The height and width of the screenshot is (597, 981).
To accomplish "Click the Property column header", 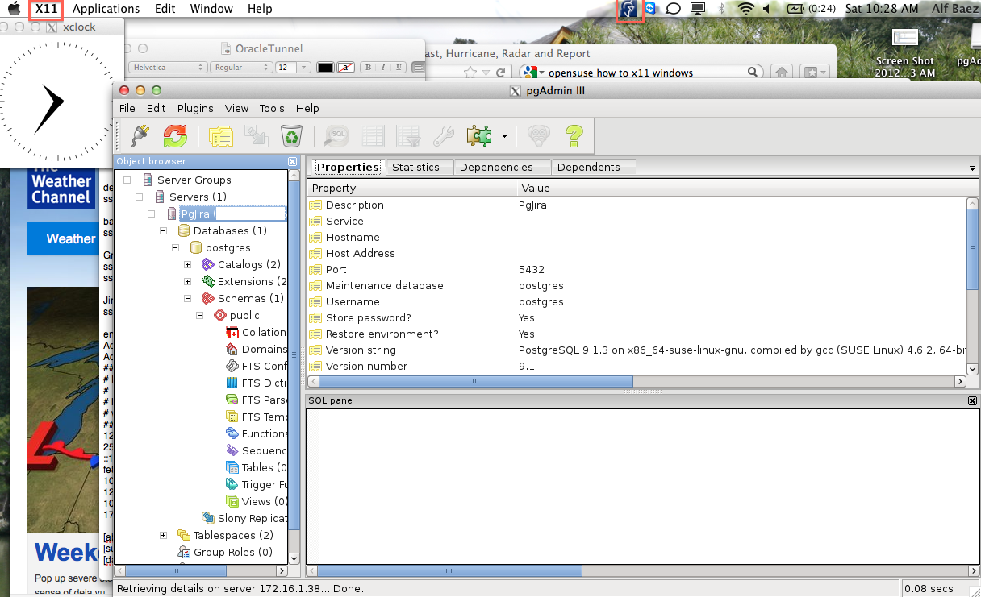I will [411, 188].
